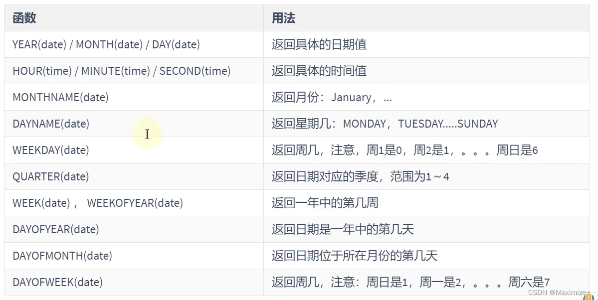Click the DAYNAME(date) function cell

click(134, 124)
